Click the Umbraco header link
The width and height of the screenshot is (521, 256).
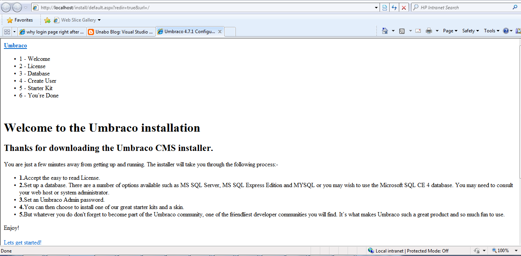click(15, 45)
